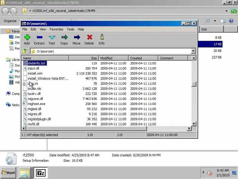Open Explorer view options dropdown arrow
The image size is (238, 179).
(215, 21)
